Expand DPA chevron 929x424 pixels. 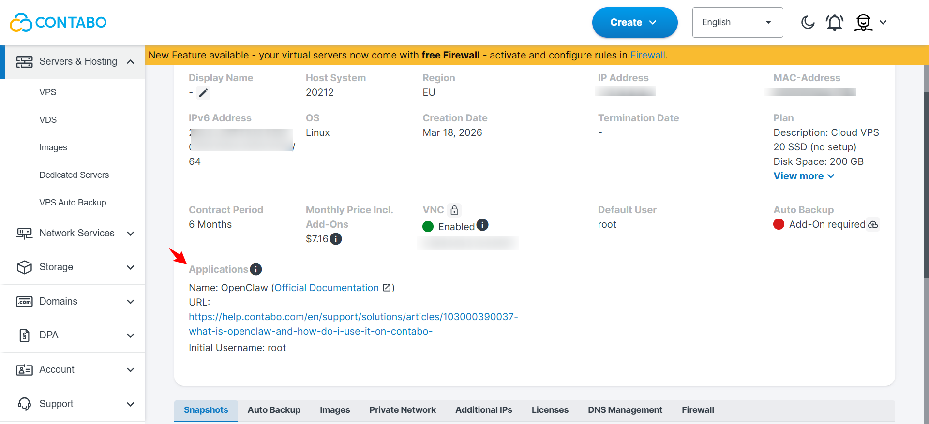pos(131,336)
